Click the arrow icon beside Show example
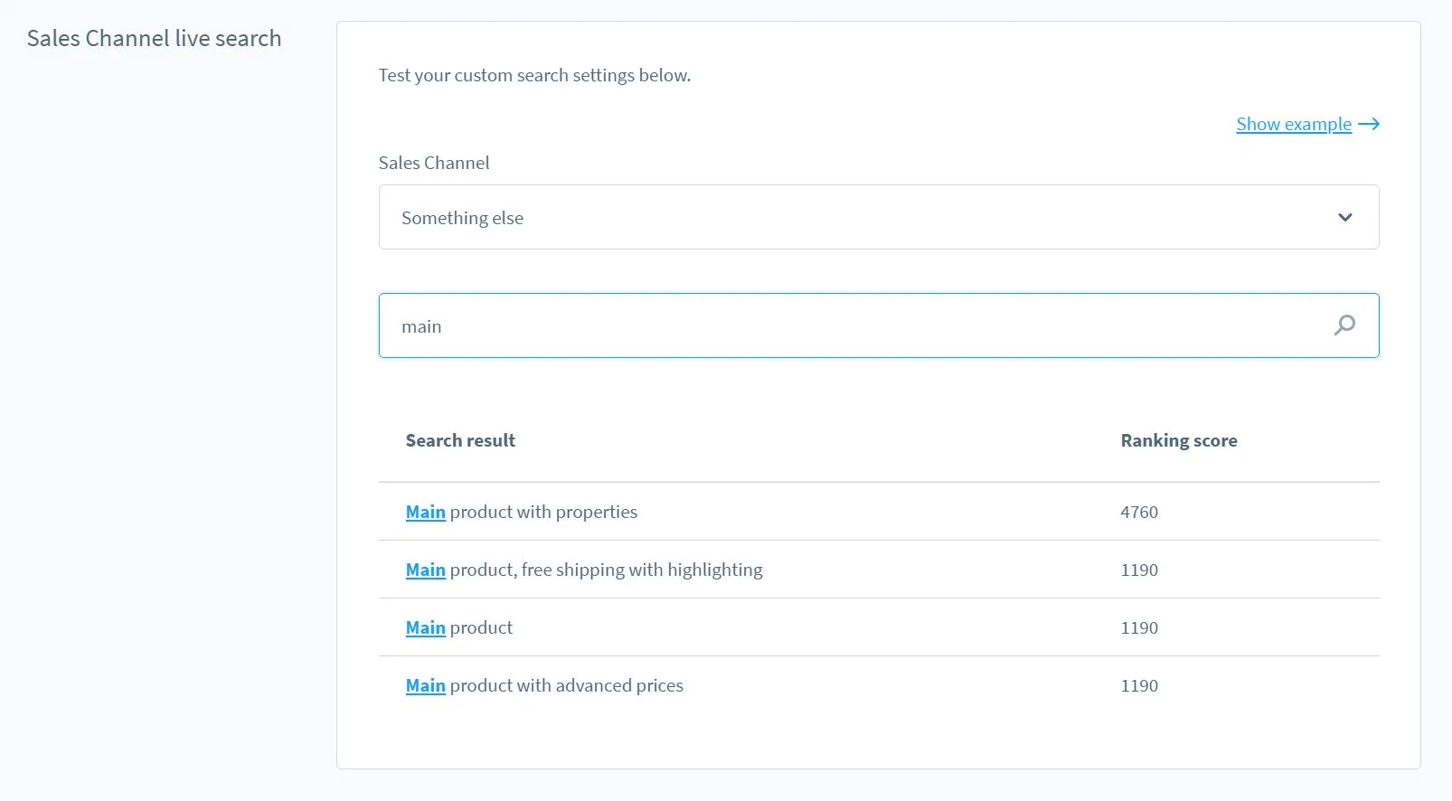The height and width of the screenshot is (801, 1452). pos(1369,124)
